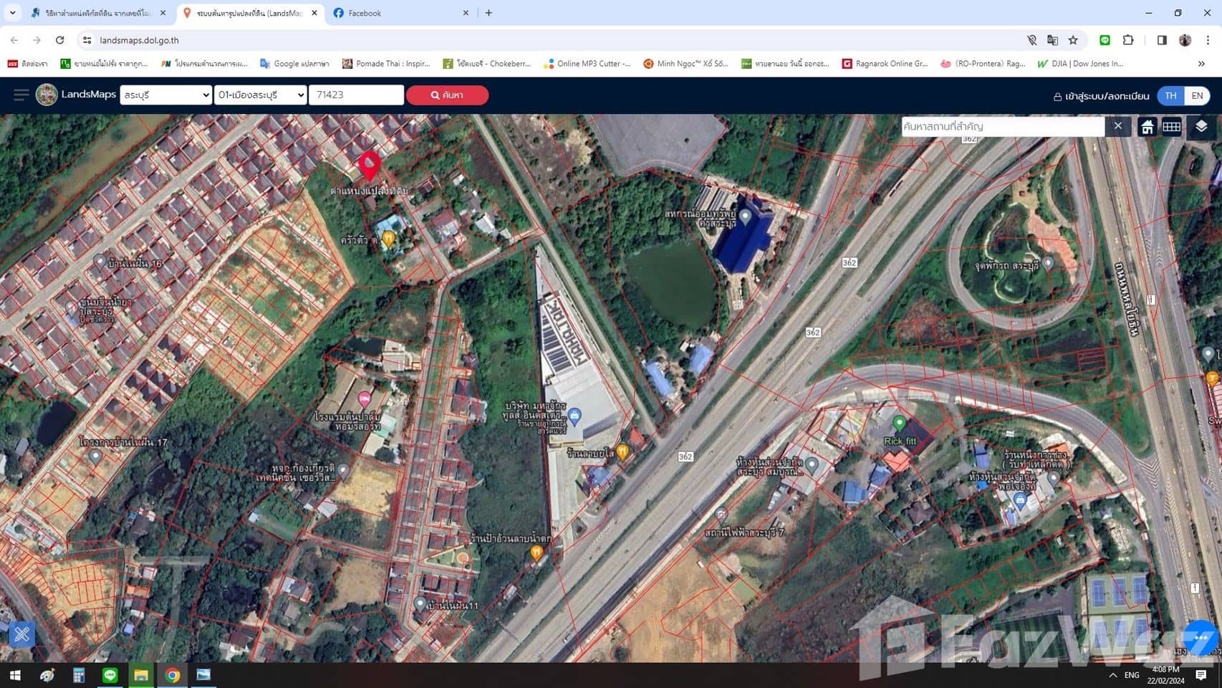Expand the hidden bookmarks overflow chevron
1222x688 pixels.
(1201, 64)
